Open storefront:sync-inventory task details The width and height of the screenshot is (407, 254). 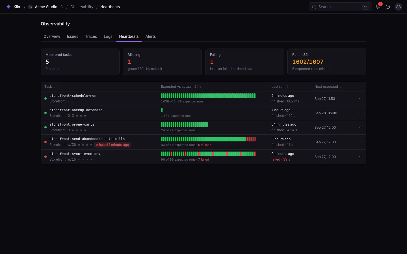pyautogui.click(x=75, y=154)
